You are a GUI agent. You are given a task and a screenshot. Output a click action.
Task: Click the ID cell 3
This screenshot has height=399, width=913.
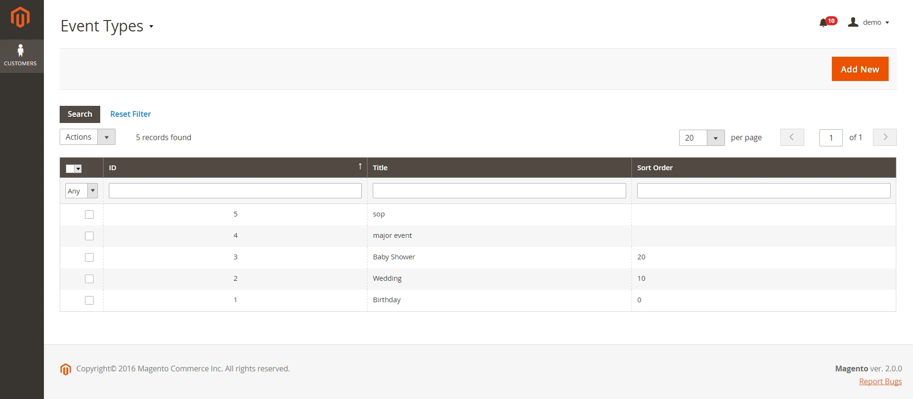pyautogui.click(x=235, y=257)
